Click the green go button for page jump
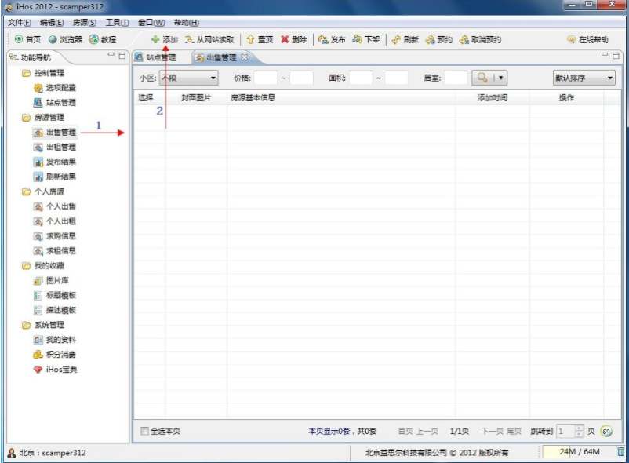 point(606,430)
